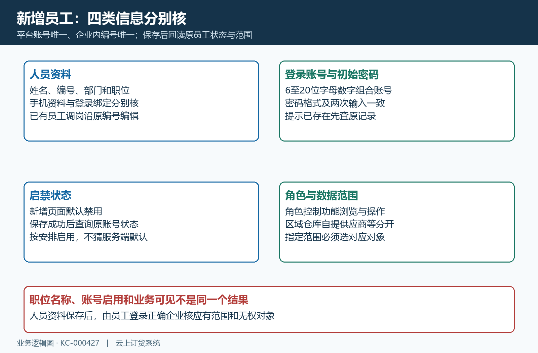
Task: Click the 启禁状态 card heading
Action: (x=50, y=195)
